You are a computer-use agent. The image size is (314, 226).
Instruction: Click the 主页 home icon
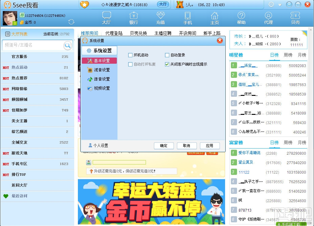[214, 18]
